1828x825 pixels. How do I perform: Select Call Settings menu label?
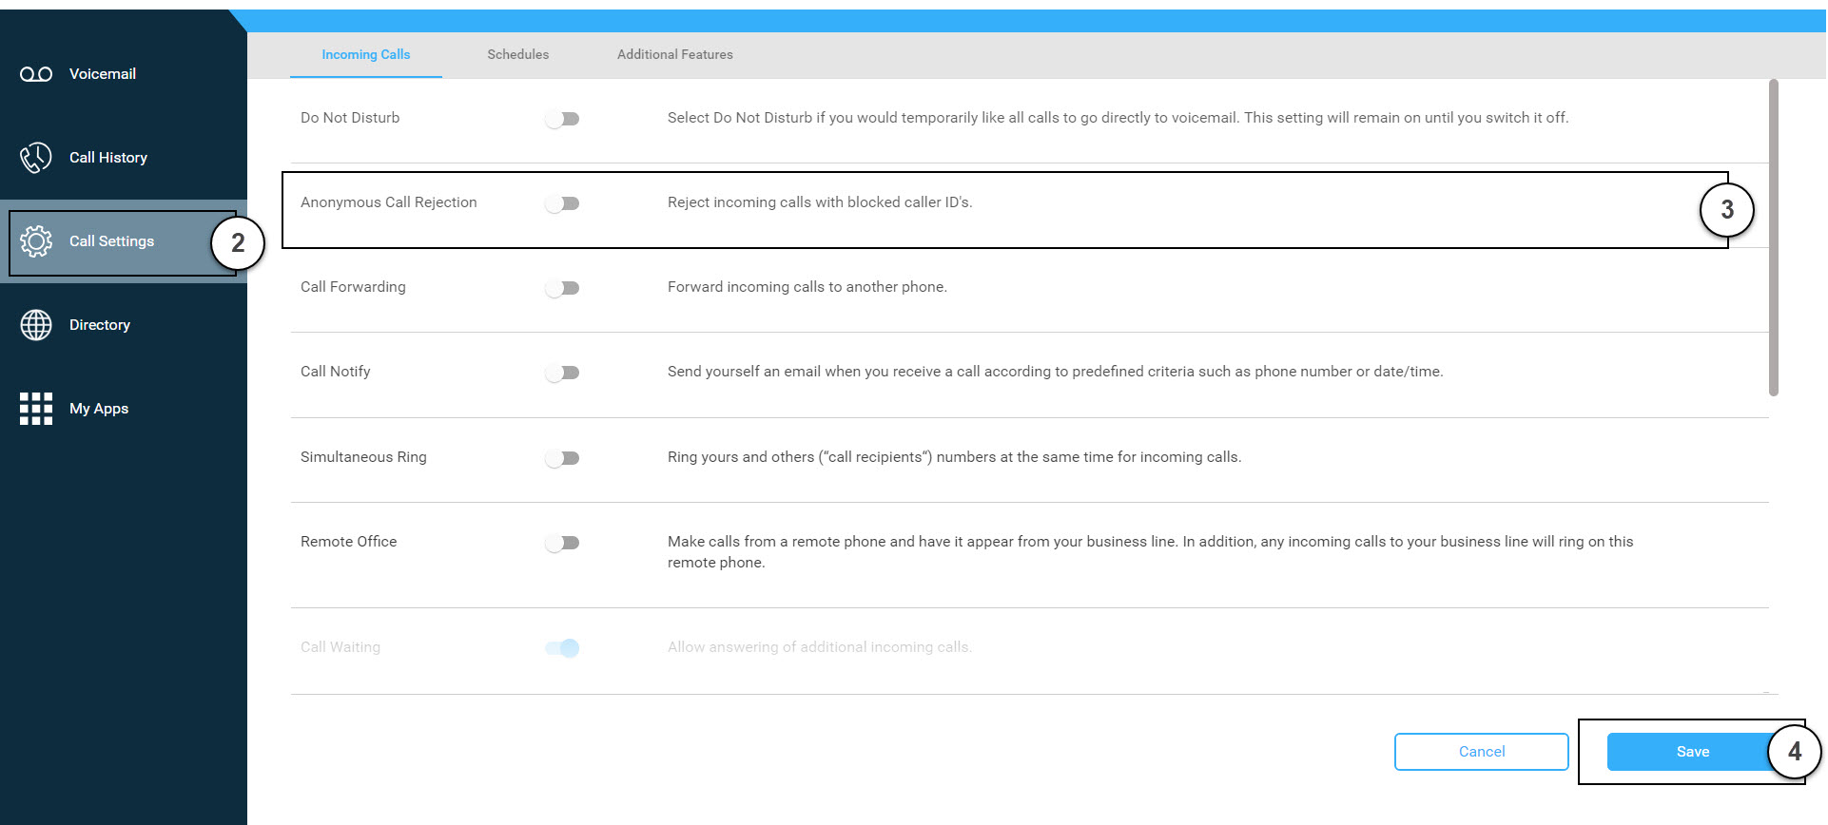pos(111,241)
